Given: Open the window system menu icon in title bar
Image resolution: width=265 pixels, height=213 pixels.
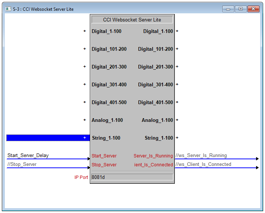Looking at the screenshot, I should (x=8, y=9).
